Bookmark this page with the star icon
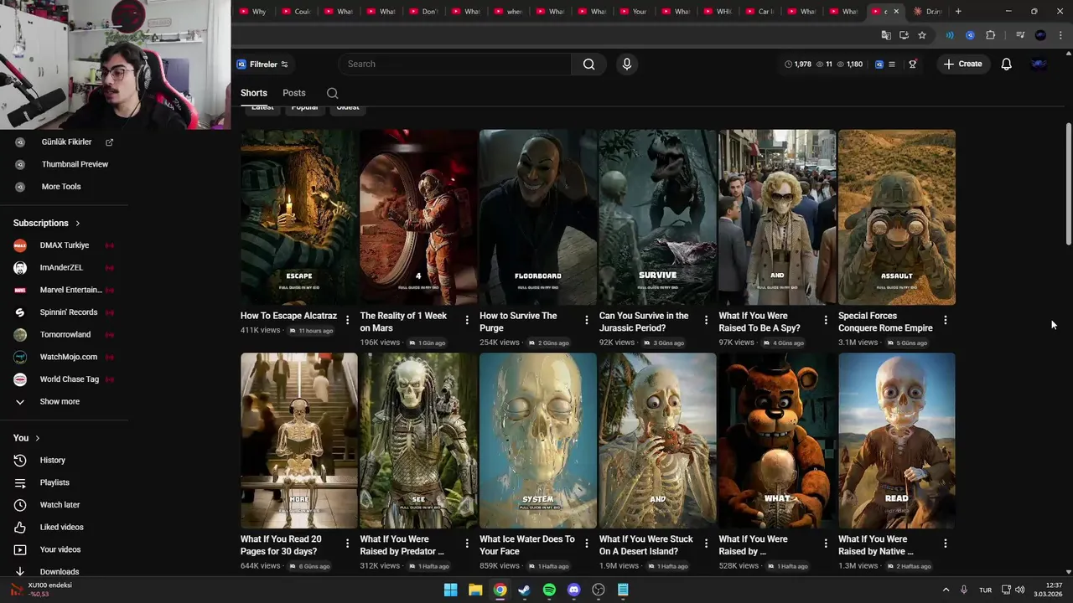Viewport: 1073px width, 603px height. (x=921, y=35)
